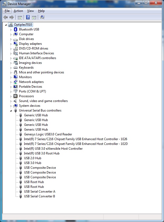
Task: Click the Back arrow toolbar button
Action: pyautogui.click(x=6, y=17)
